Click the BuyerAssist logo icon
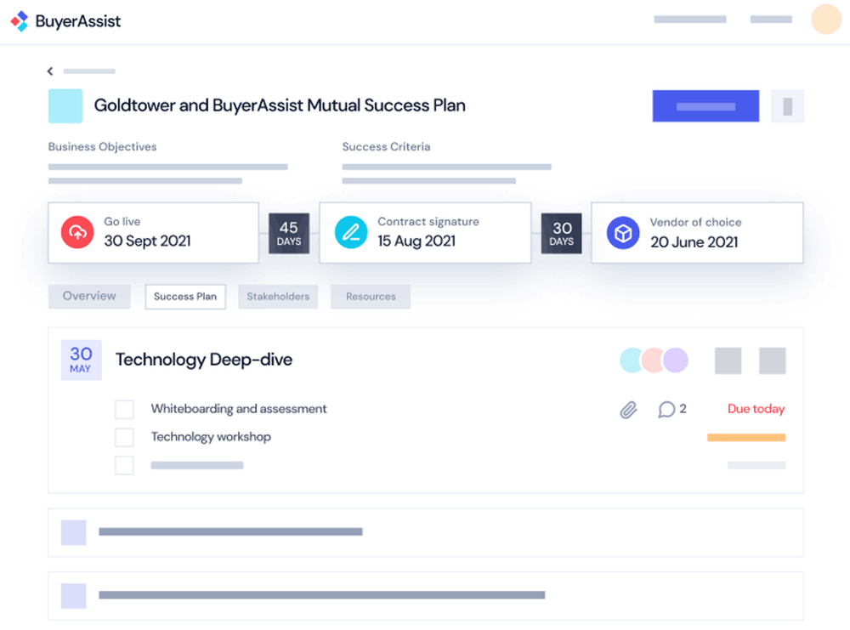This screenshot has width=850, height=630. point(20,21)
